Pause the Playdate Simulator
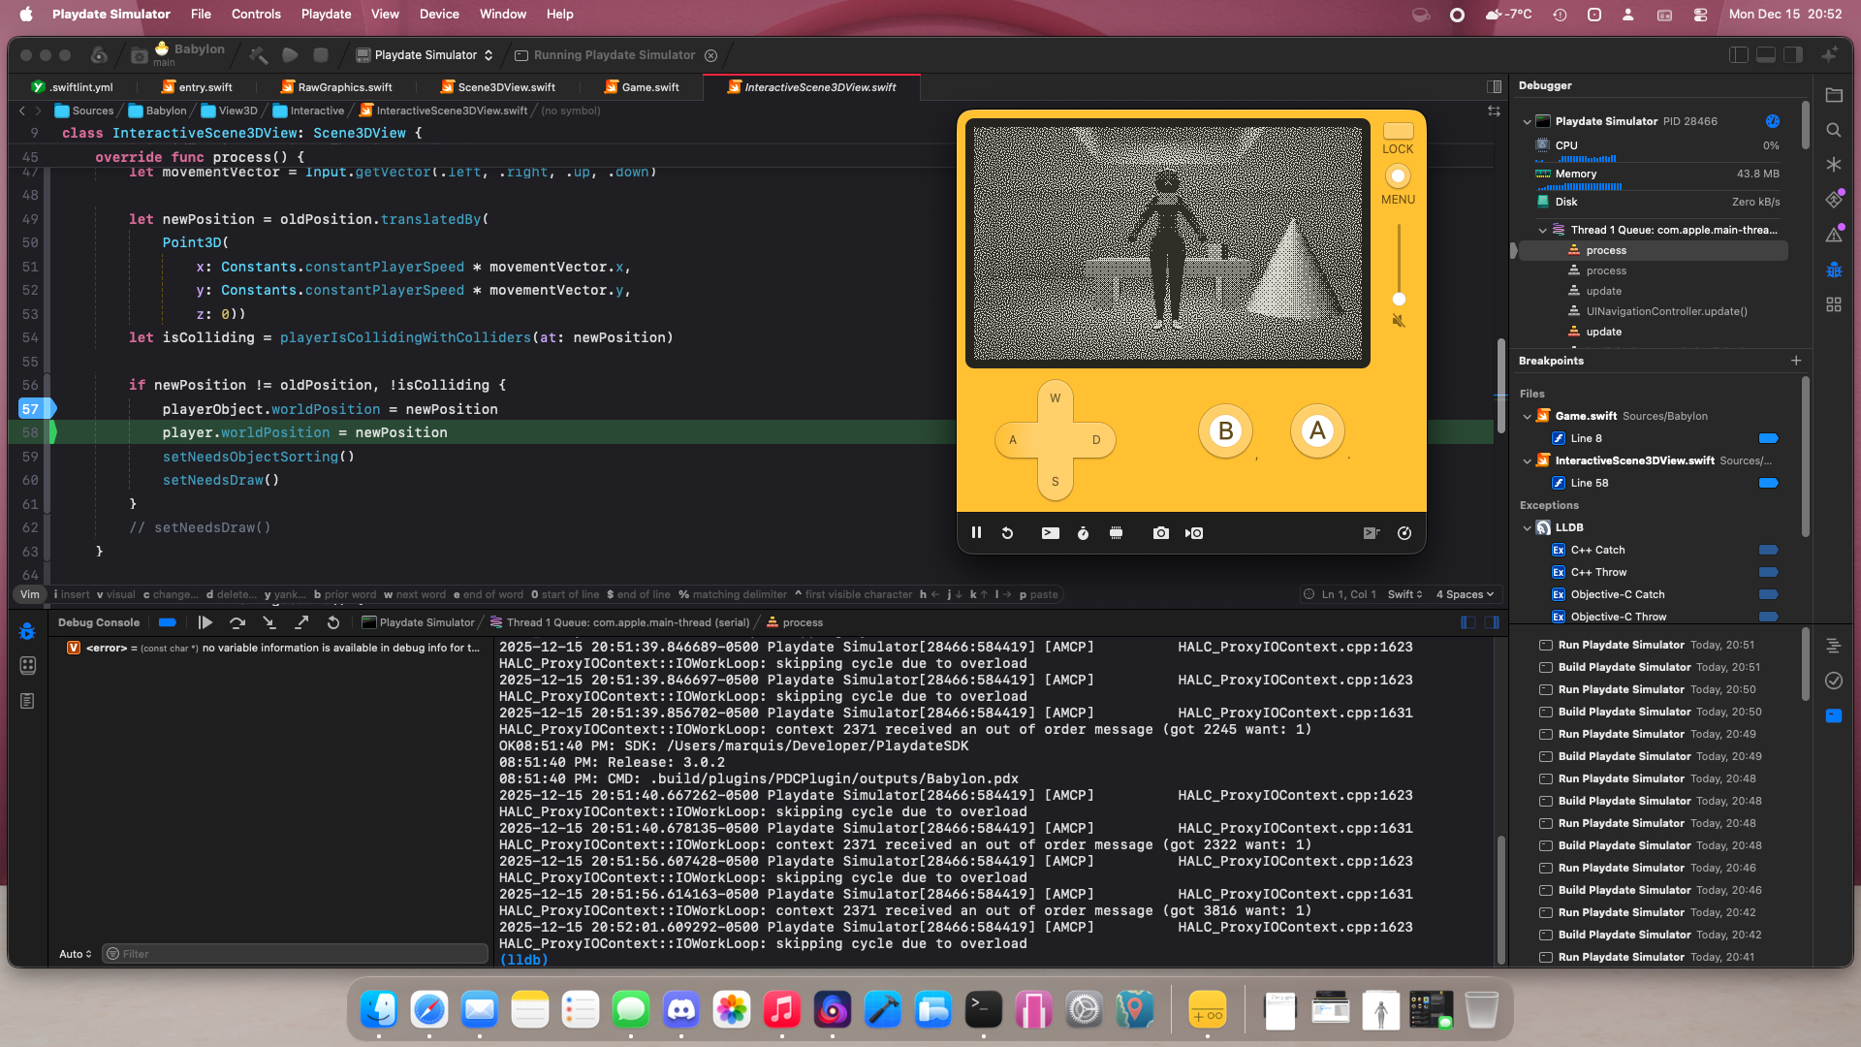The height and width of the screenshot is (1047, 1861). [976, 533]
